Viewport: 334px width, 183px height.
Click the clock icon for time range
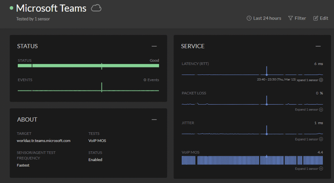249,18
